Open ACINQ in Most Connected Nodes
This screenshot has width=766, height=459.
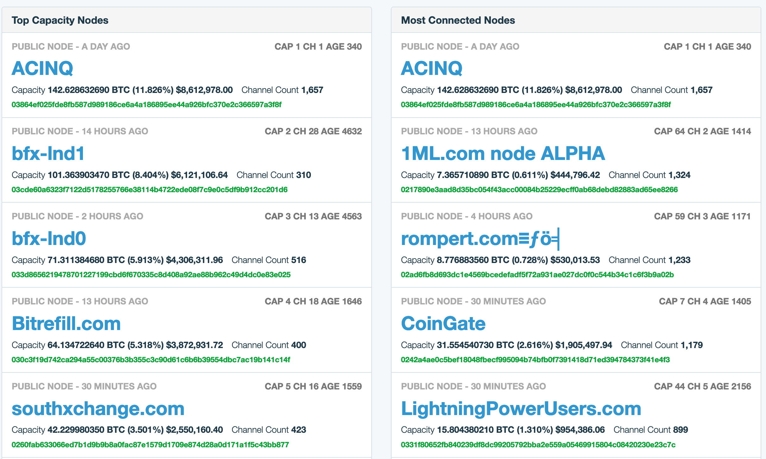[x=431, y=68]
